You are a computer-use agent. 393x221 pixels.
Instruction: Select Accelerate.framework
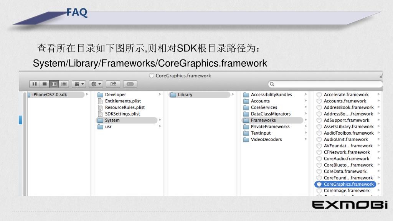[345, 94]
